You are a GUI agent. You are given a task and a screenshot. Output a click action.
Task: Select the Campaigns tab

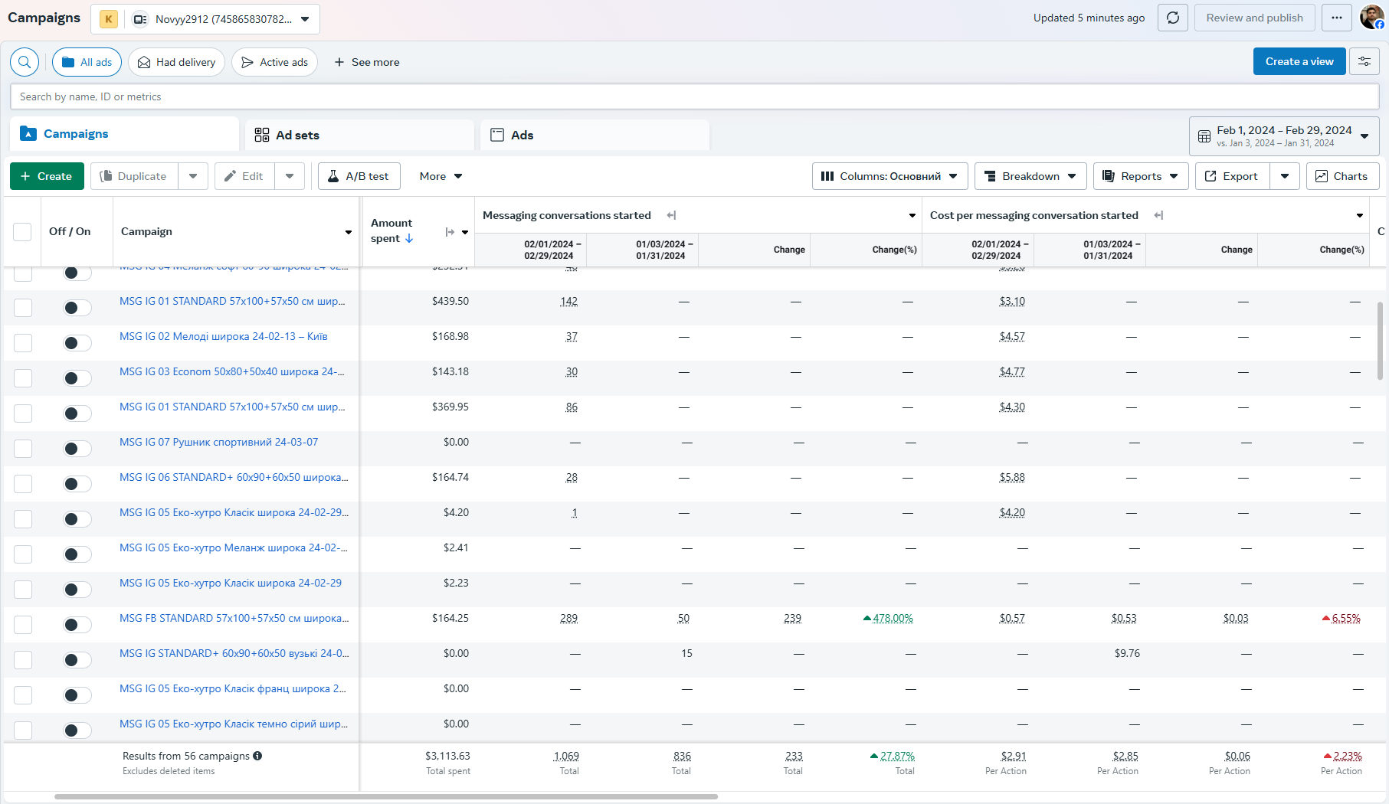pyautogui.click(x=125, y=134)
